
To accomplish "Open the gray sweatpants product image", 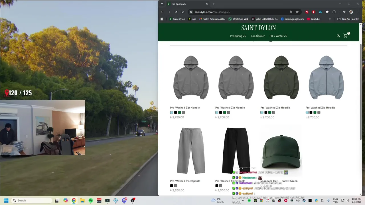I will click(191, 150).
